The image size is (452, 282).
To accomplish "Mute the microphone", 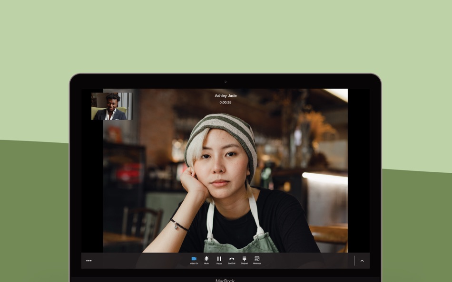I will 206,260.
